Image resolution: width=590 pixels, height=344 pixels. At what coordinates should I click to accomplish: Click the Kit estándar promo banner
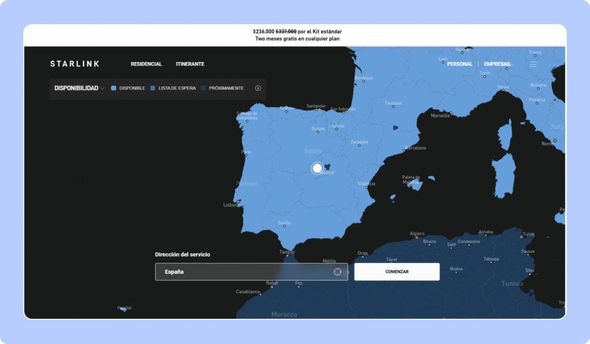coord(294,35)
